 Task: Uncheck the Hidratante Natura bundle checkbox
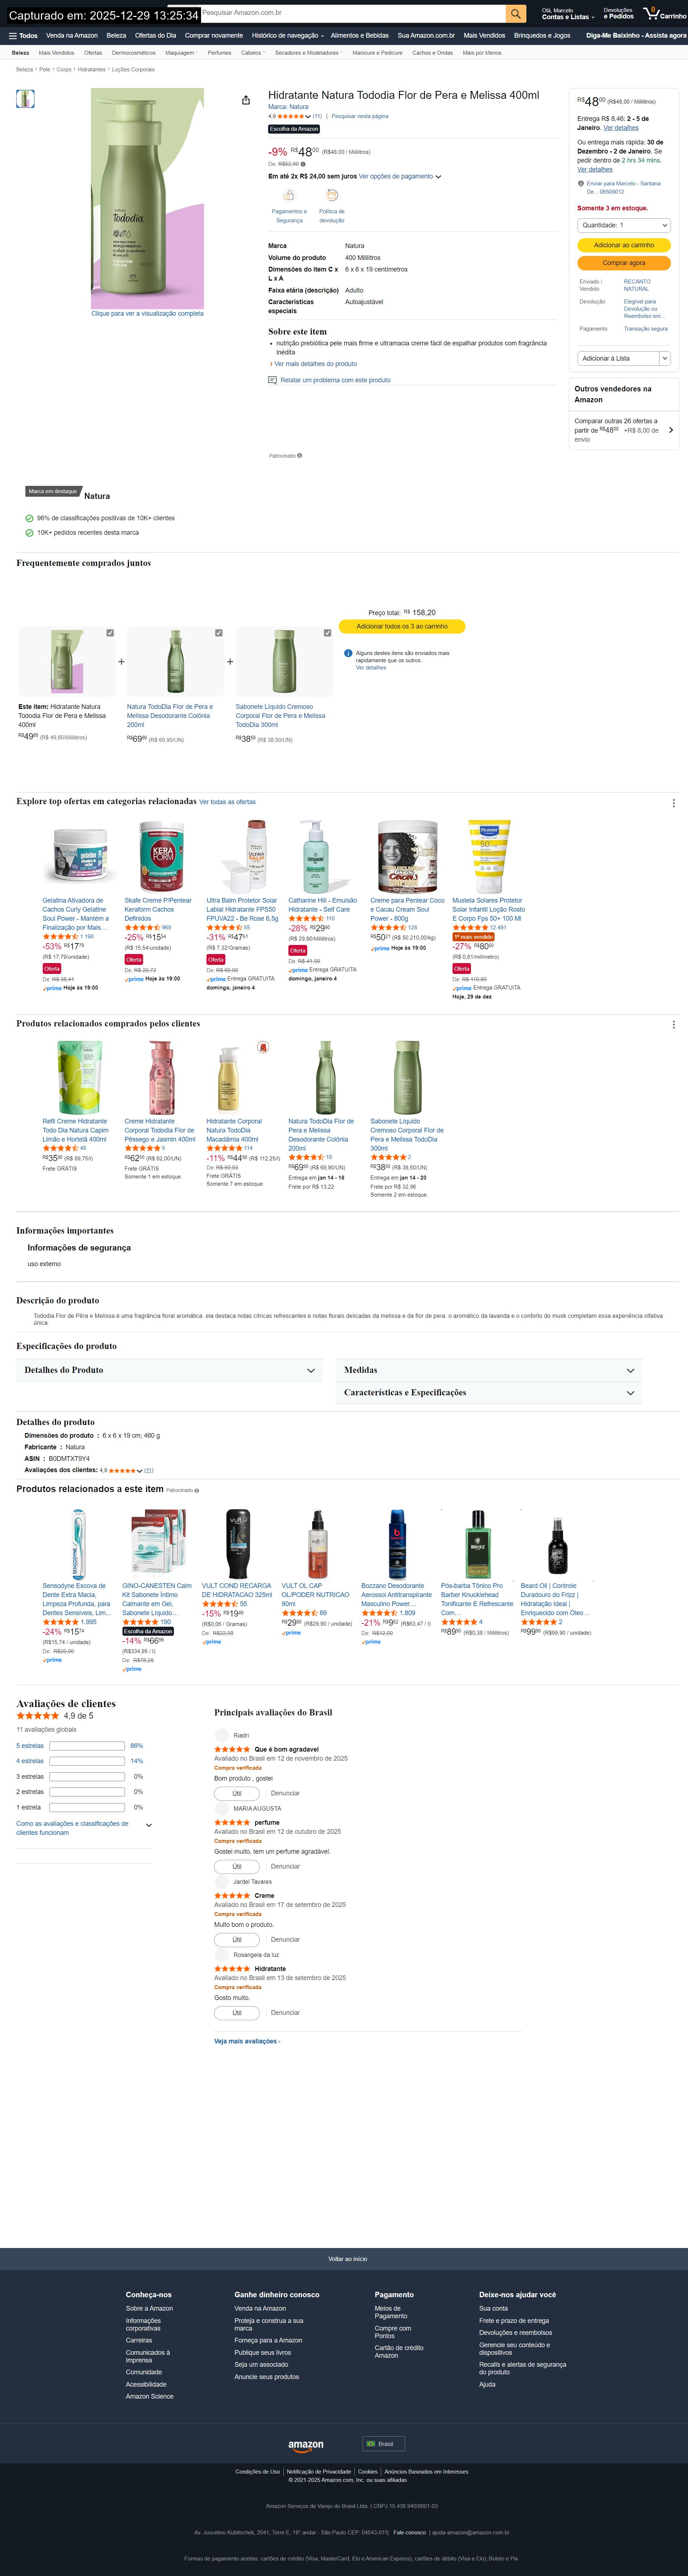110,633
